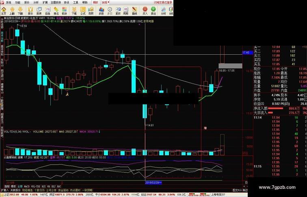Click the 大宗流入 bar indicator

[270, 112]
